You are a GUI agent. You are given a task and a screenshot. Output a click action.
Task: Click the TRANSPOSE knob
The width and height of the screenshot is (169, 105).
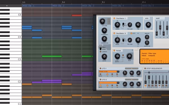click(x=104, y=39)
